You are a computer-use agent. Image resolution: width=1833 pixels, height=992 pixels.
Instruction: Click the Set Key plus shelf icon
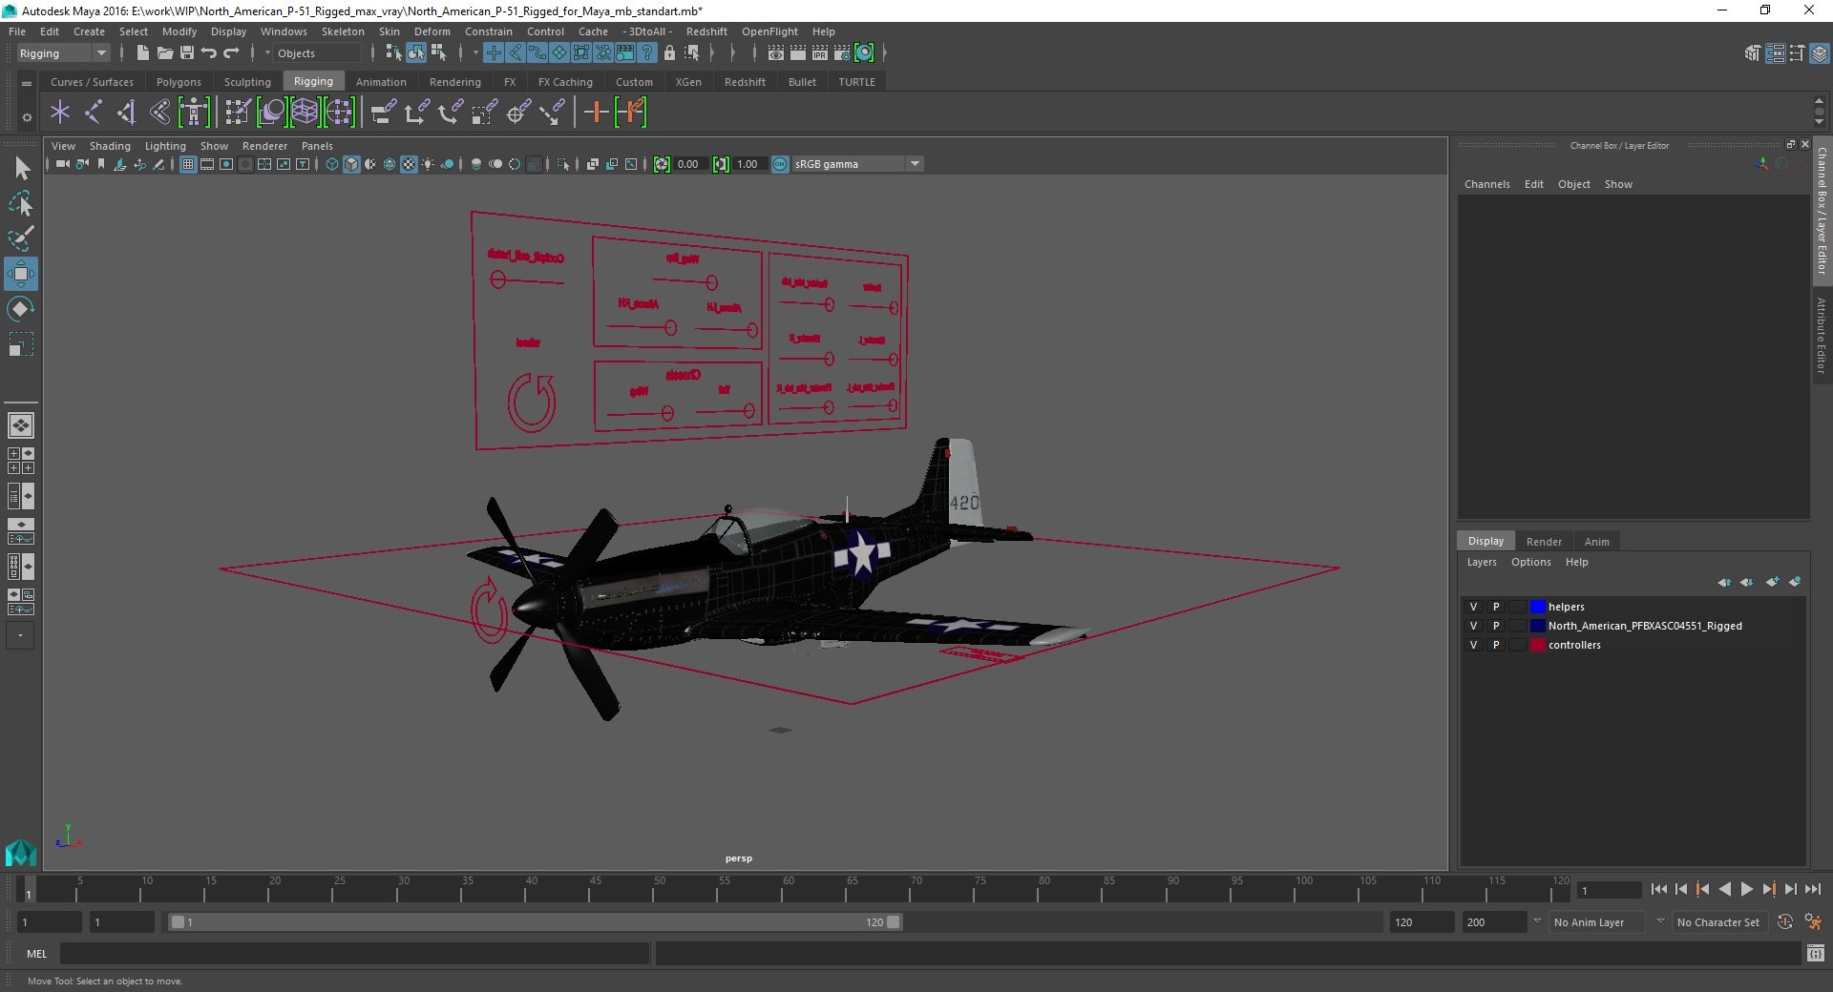(596, 113)
